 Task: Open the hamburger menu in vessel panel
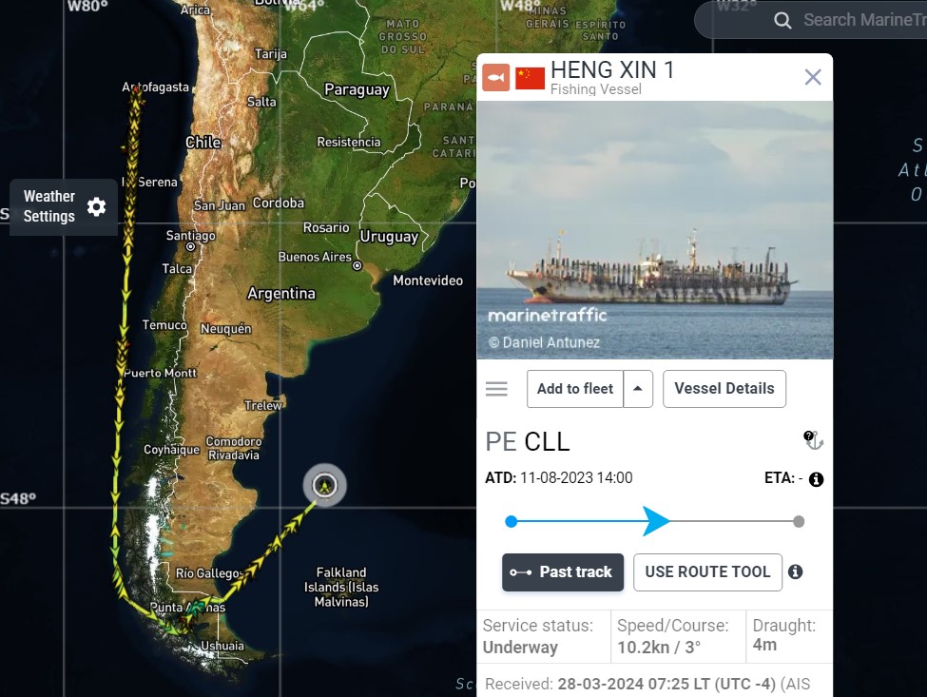pyautogui.click(x=496, y=388)
